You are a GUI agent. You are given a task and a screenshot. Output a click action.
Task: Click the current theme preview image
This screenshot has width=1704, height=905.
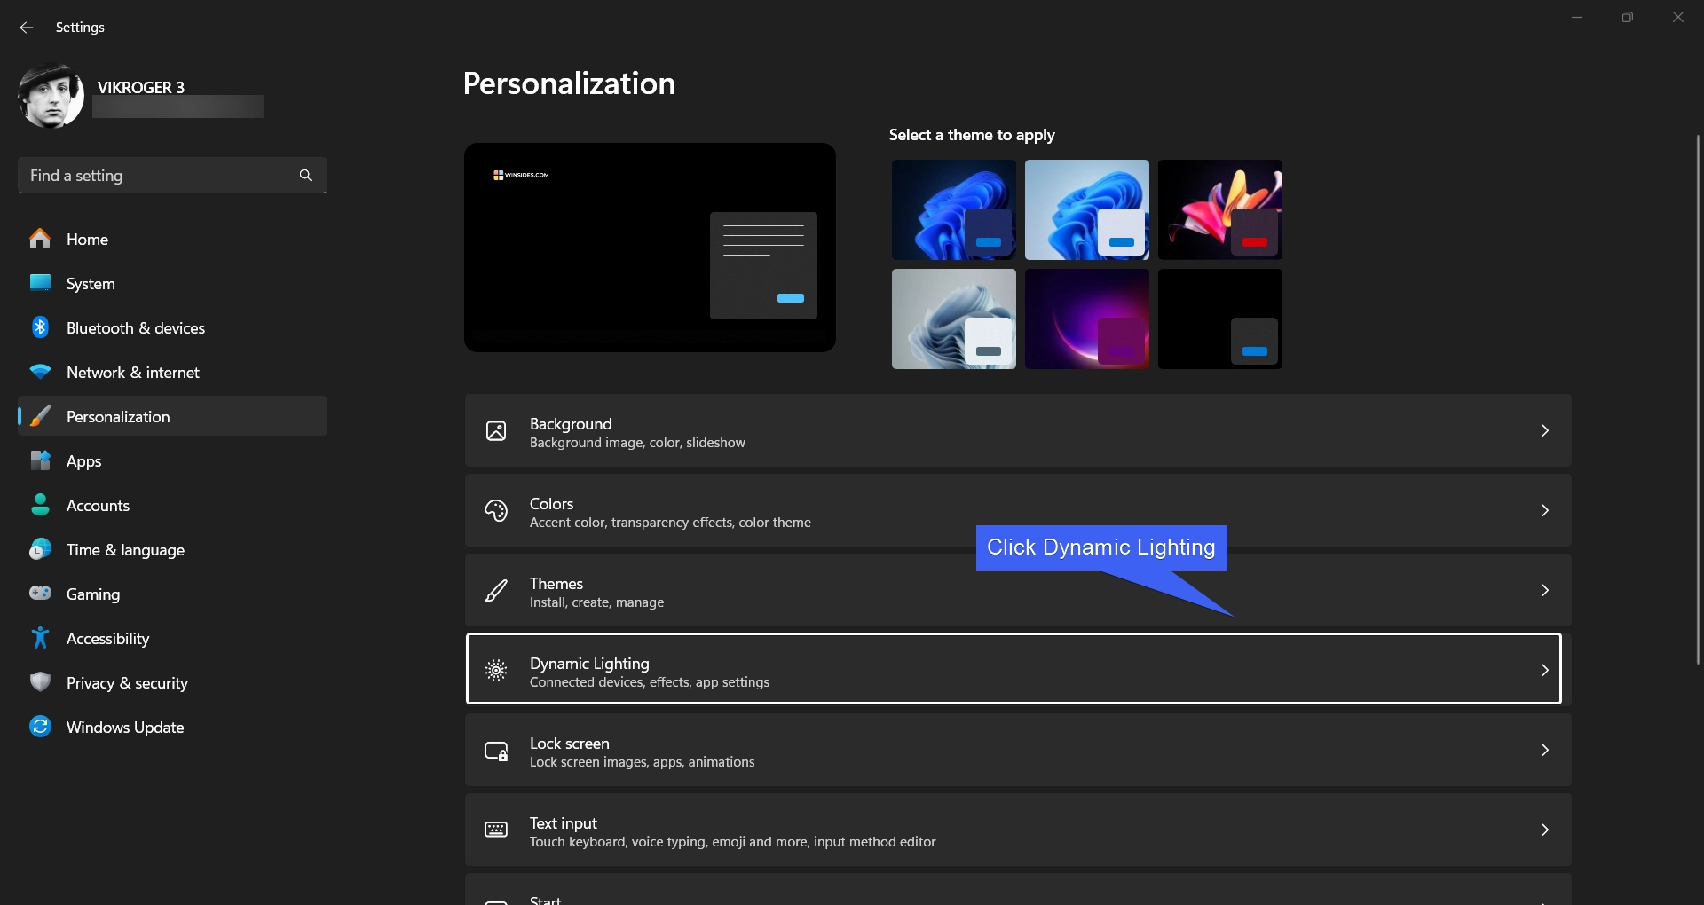[x=650, y=248]
